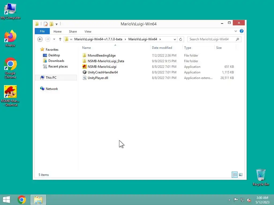274x205 pixels.
Task: Click the search magnifier icon
Action: 238,39
